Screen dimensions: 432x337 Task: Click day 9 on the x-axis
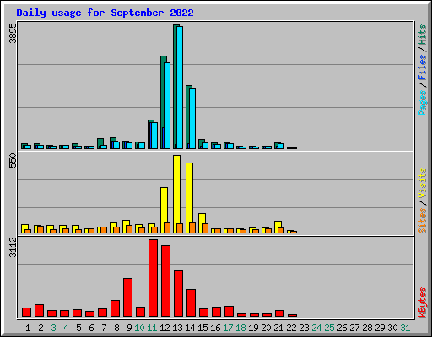[129, 328]
